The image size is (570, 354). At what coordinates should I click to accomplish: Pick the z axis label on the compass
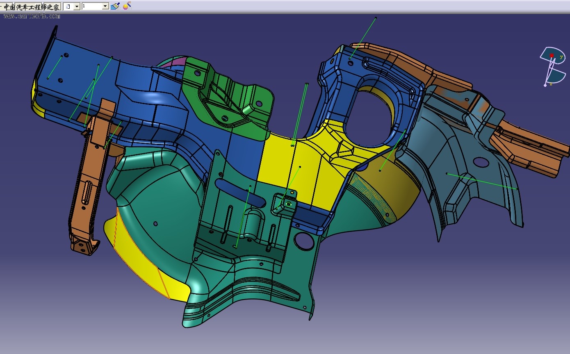pos(551,84)
